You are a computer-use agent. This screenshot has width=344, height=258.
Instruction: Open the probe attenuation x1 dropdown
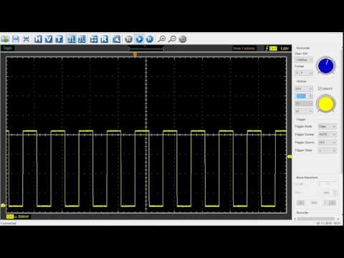point(304,111)
